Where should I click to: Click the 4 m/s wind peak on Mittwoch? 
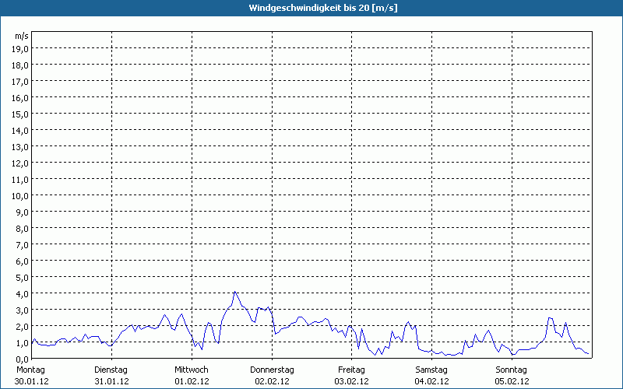click(235, 293)
